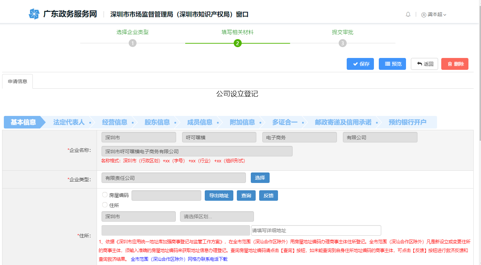Click the notification bell icon
This screenshot has width=481, height=265.
[x=408, y=14]
